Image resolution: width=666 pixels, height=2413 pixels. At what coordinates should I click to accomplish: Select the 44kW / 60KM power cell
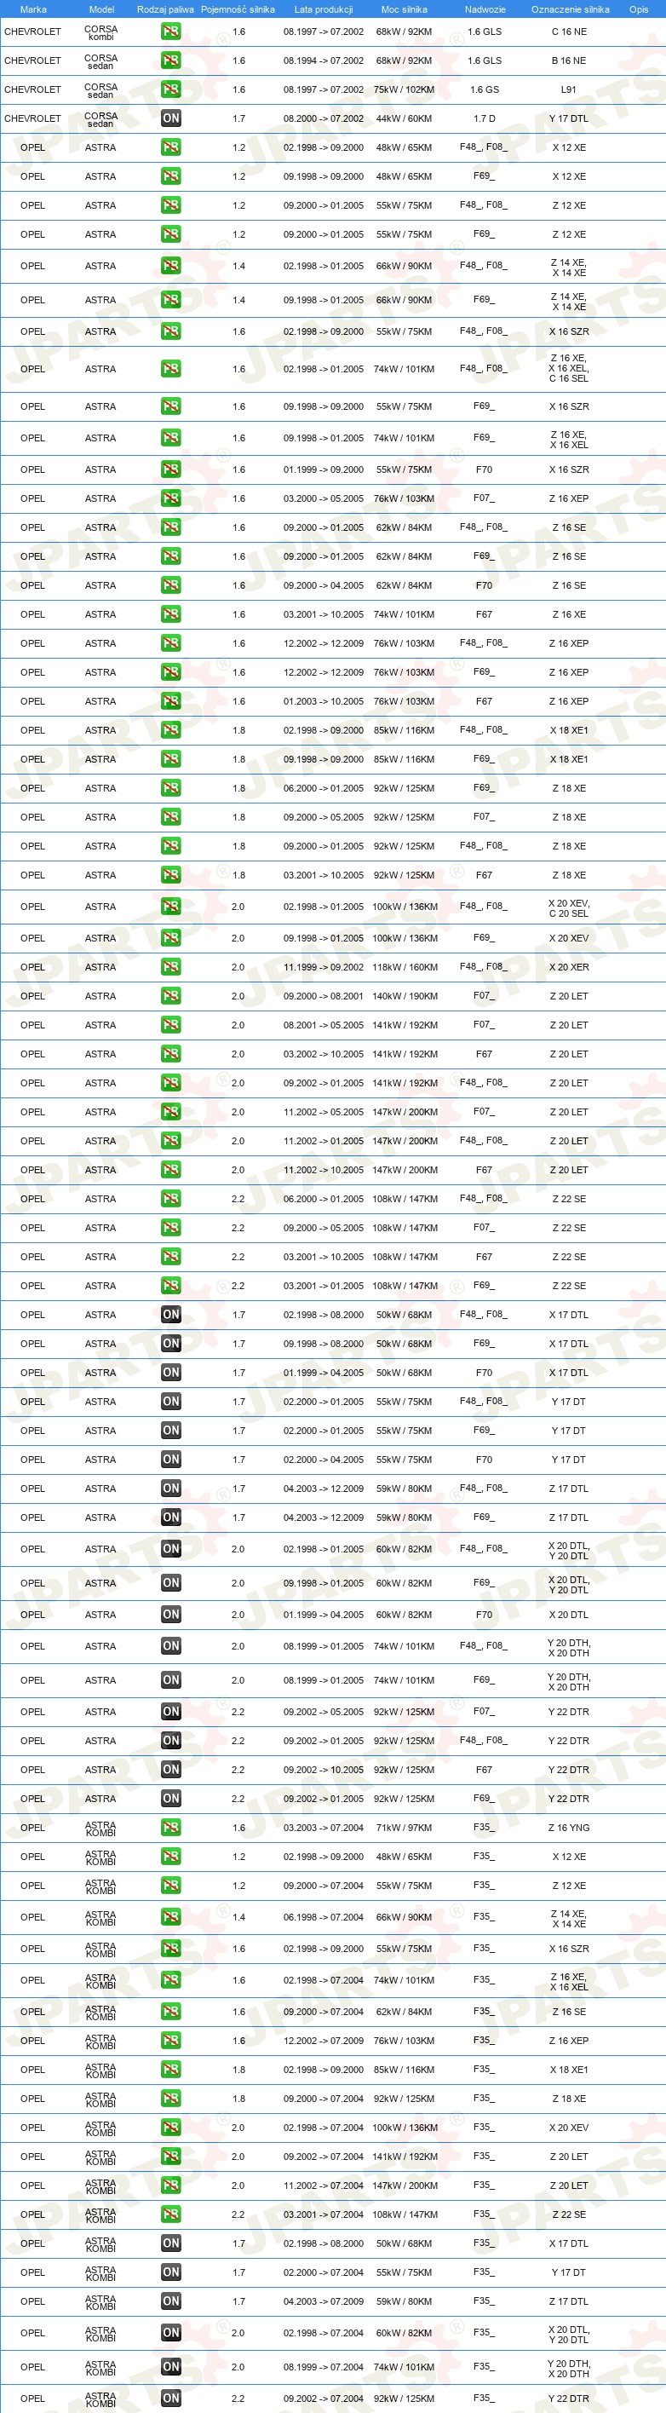404,119
